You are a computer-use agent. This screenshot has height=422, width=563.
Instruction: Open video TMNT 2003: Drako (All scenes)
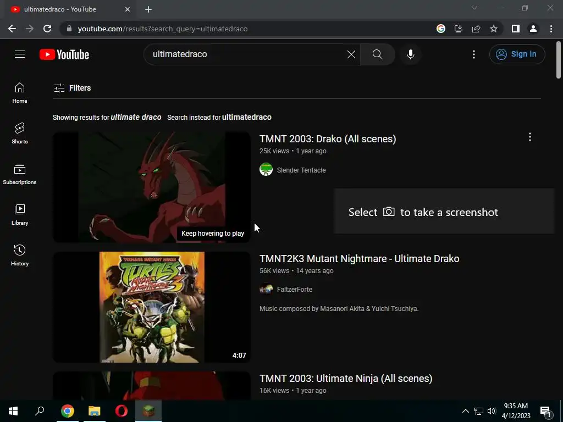[328, 139]
